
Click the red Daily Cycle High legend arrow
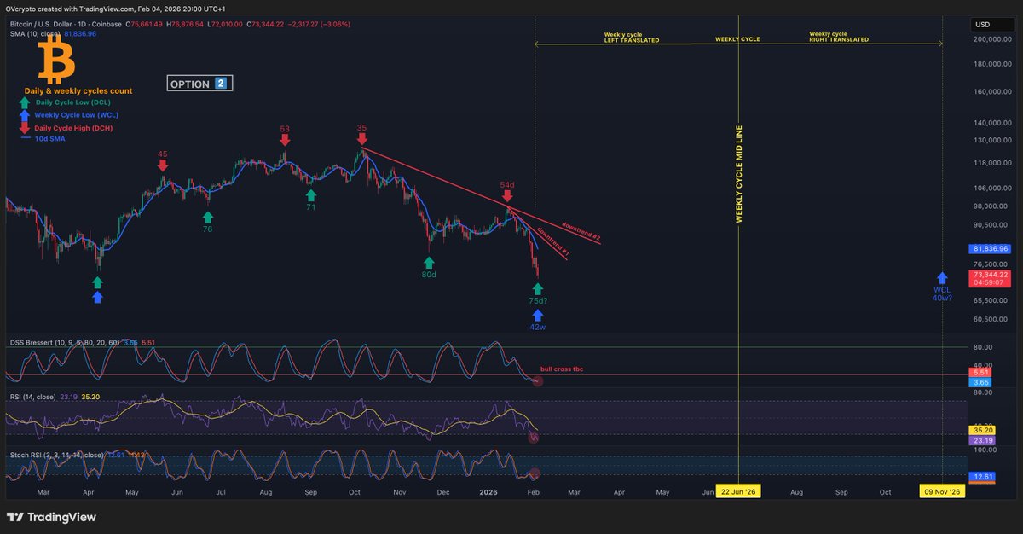pyautogui.click(x=25, y=128)
